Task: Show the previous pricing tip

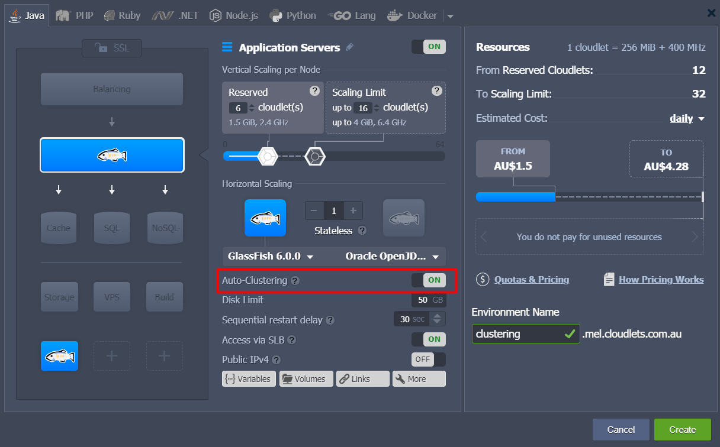Action: coord(484,237)
